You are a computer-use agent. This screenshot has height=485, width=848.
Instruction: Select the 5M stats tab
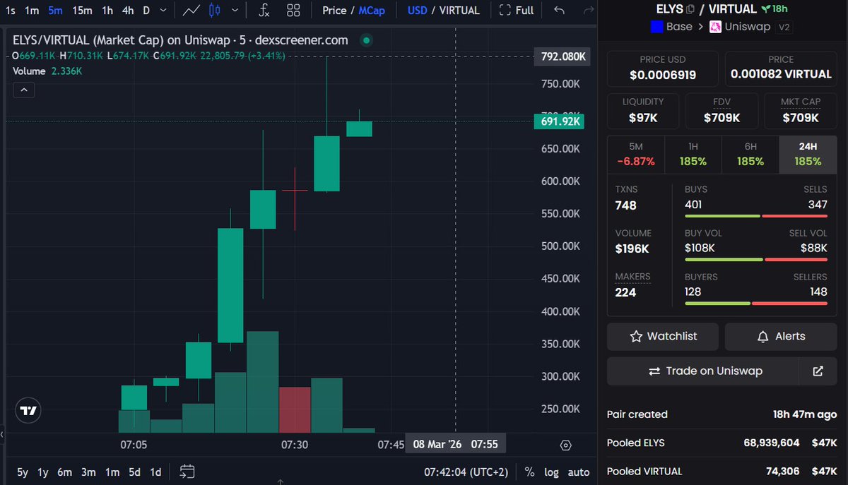point(636,154)
